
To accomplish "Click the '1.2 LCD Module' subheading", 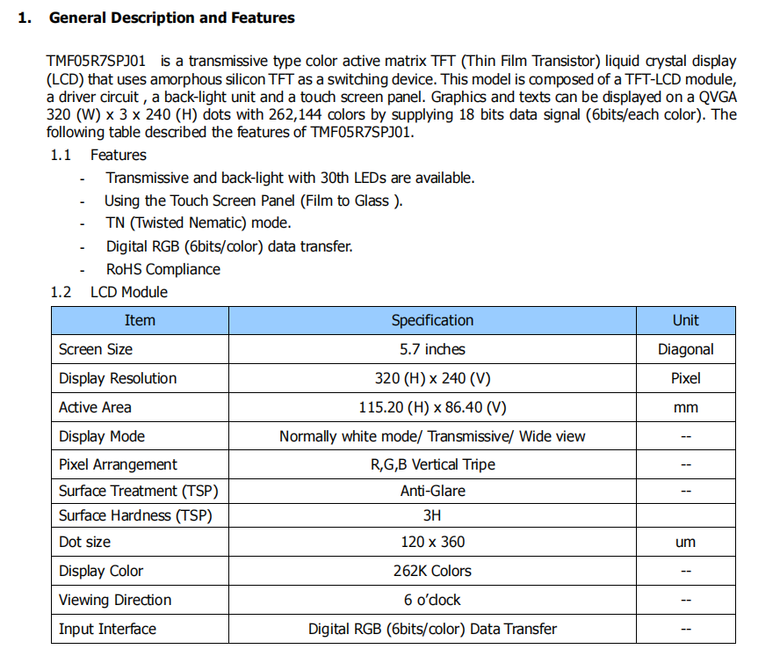I will click(109, 292).
